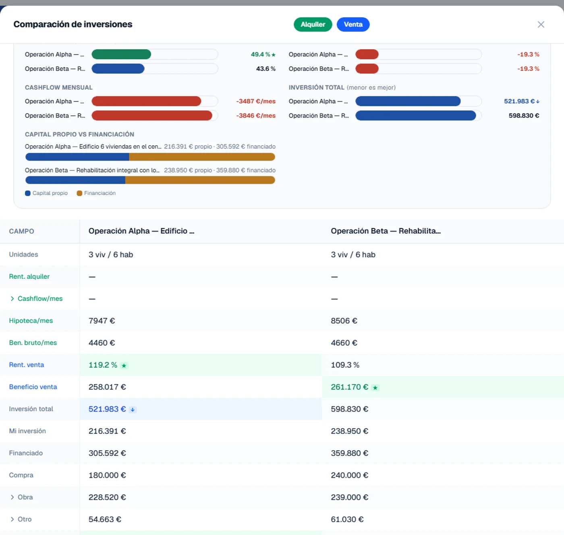Click the star icon next to 119.2 %

pos(124,366)
